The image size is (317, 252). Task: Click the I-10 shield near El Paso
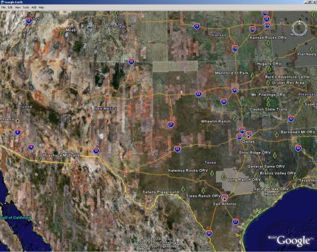(x=96, y=151)
